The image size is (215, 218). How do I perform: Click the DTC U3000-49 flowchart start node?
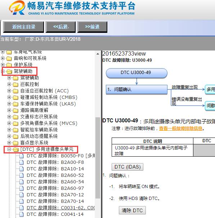[136, 73]
